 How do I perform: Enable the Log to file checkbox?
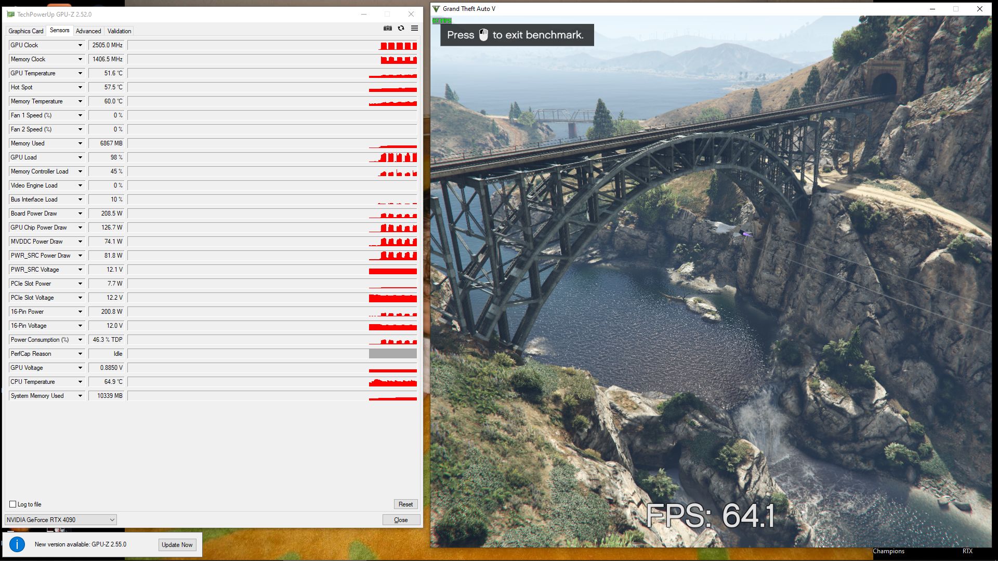tap(13, 504)
